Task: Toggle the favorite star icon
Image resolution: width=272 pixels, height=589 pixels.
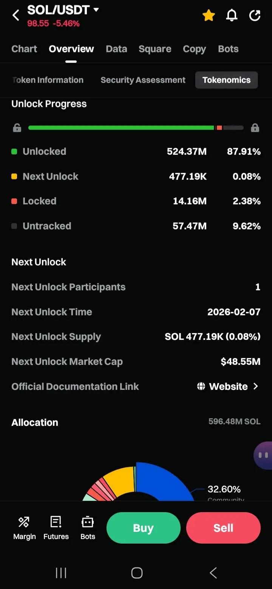Action: (209, 16)
